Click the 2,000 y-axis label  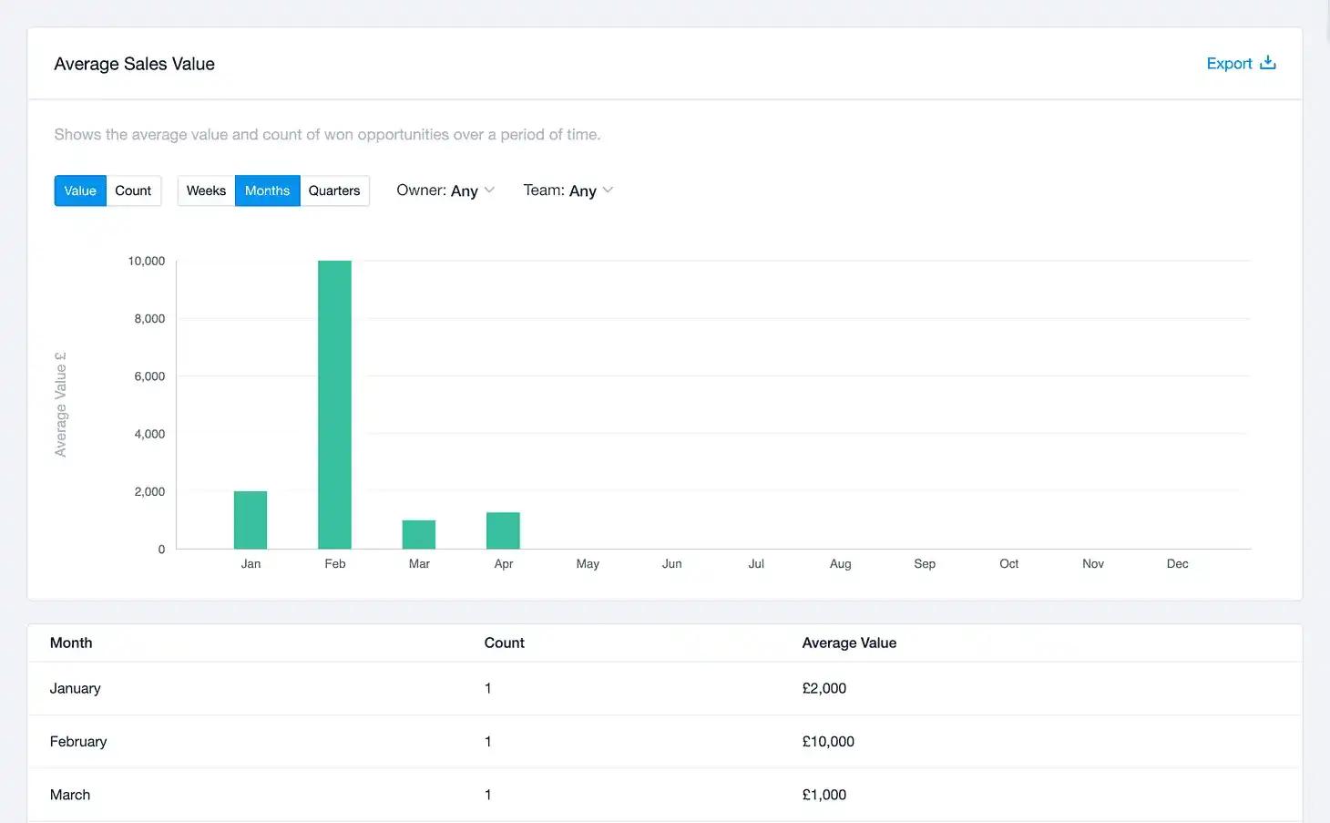[149, 491]
